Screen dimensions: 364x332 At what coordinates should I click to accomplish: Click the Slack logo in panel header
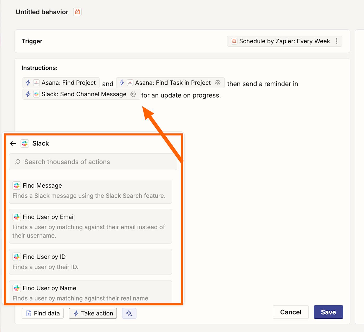click(x=25, y=143)
